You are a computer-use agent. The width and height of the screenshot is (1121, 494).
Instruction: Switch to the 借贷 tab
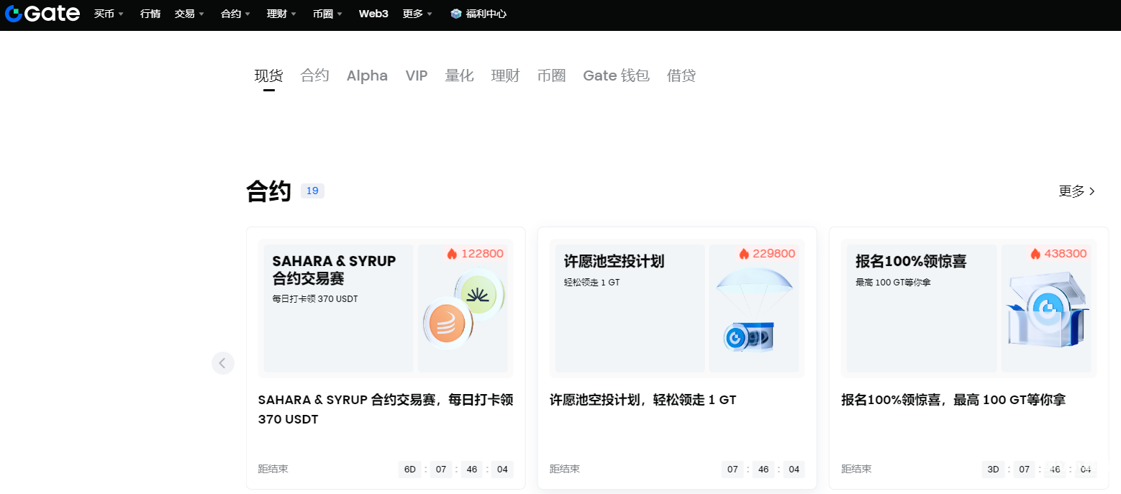click(x=681, y=76)
